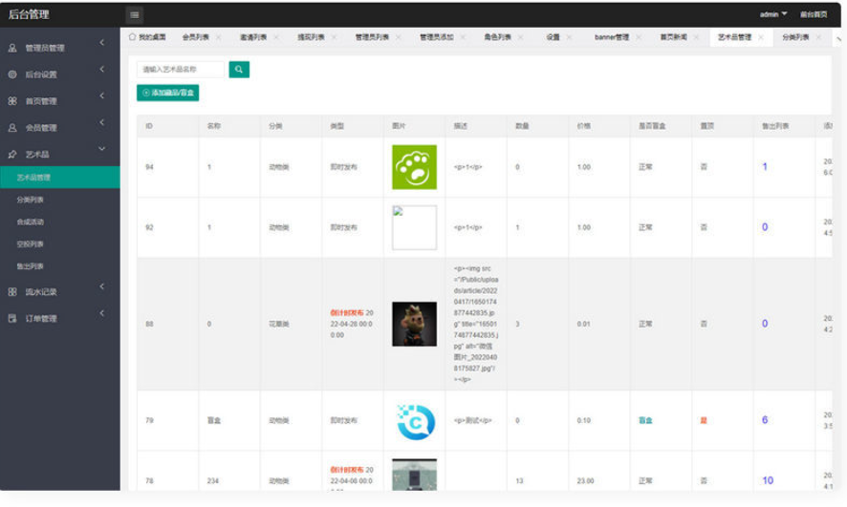Toggle the sidebar with the hamburger icon

(135, 14)
